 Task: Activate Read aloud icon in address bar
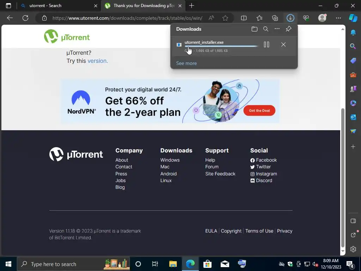point(211,18)
